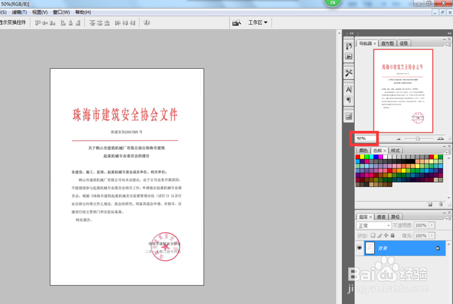The image size is (453, 304).
Task: Pick the yellow swatch in first row
Action: tap(362, 157)
